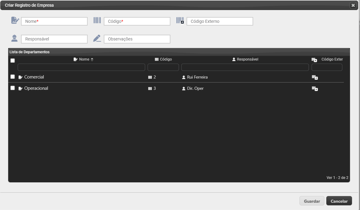The width and height of the screenshot is (360, 210).
Task: Click the edit icon in Comercial row
Action: tap(20, 77)
